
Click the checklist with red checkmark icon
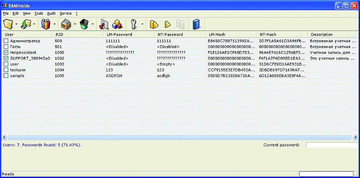[x=104, y=24]
